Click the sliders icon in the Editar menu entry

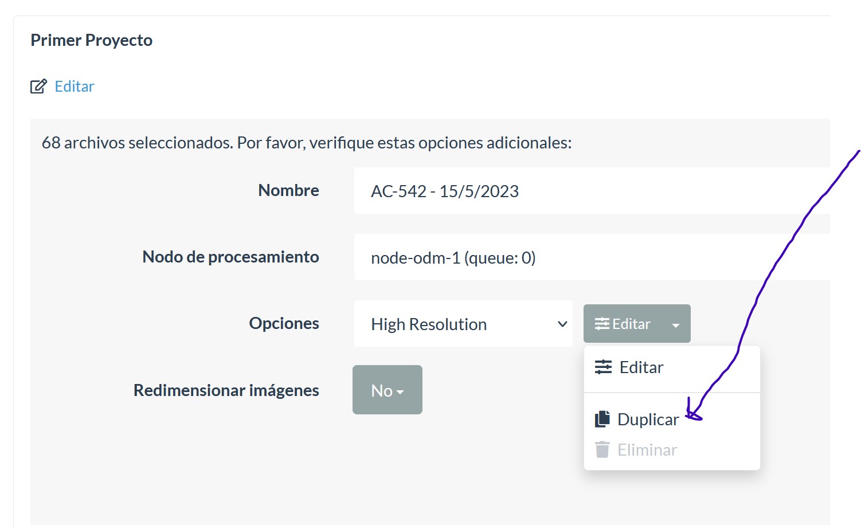pos(602,367)
